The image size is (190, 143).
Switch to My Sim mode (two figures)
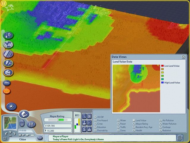coord(31,124)
